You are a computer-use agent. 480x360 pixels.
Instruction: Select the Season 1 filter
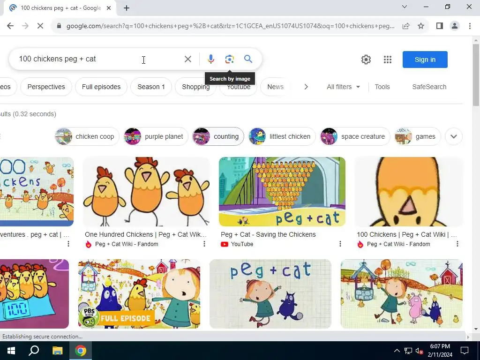(151, 87)
